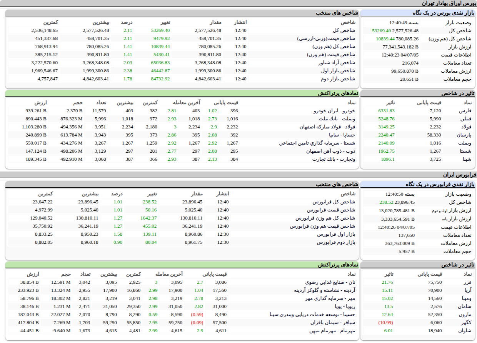The height and width of the screenshot is (343, 477).
Task: Click شاخص آزاد شناور index name
Action: (337, 63)
